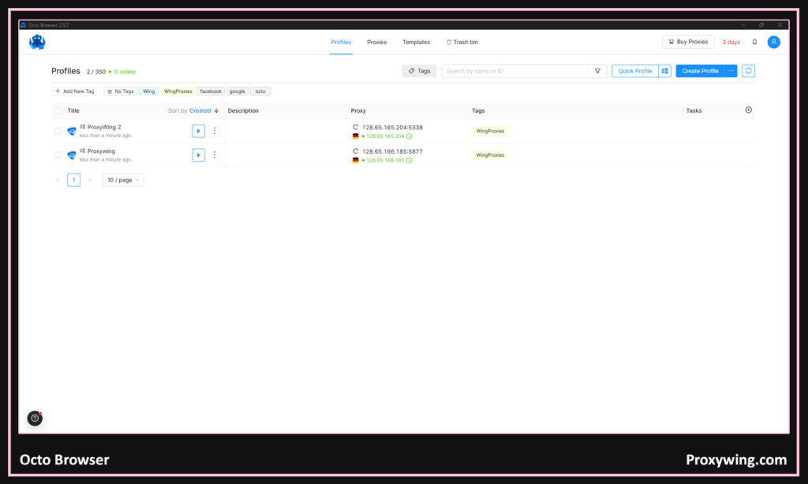Select all profiles with header checkbox
This screenshot has height=484, width=808.
(58, 111)
